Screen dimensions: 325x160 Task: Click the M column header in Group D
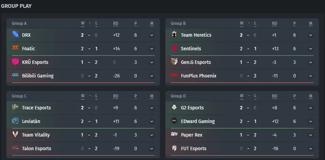[x=310, y=96]
